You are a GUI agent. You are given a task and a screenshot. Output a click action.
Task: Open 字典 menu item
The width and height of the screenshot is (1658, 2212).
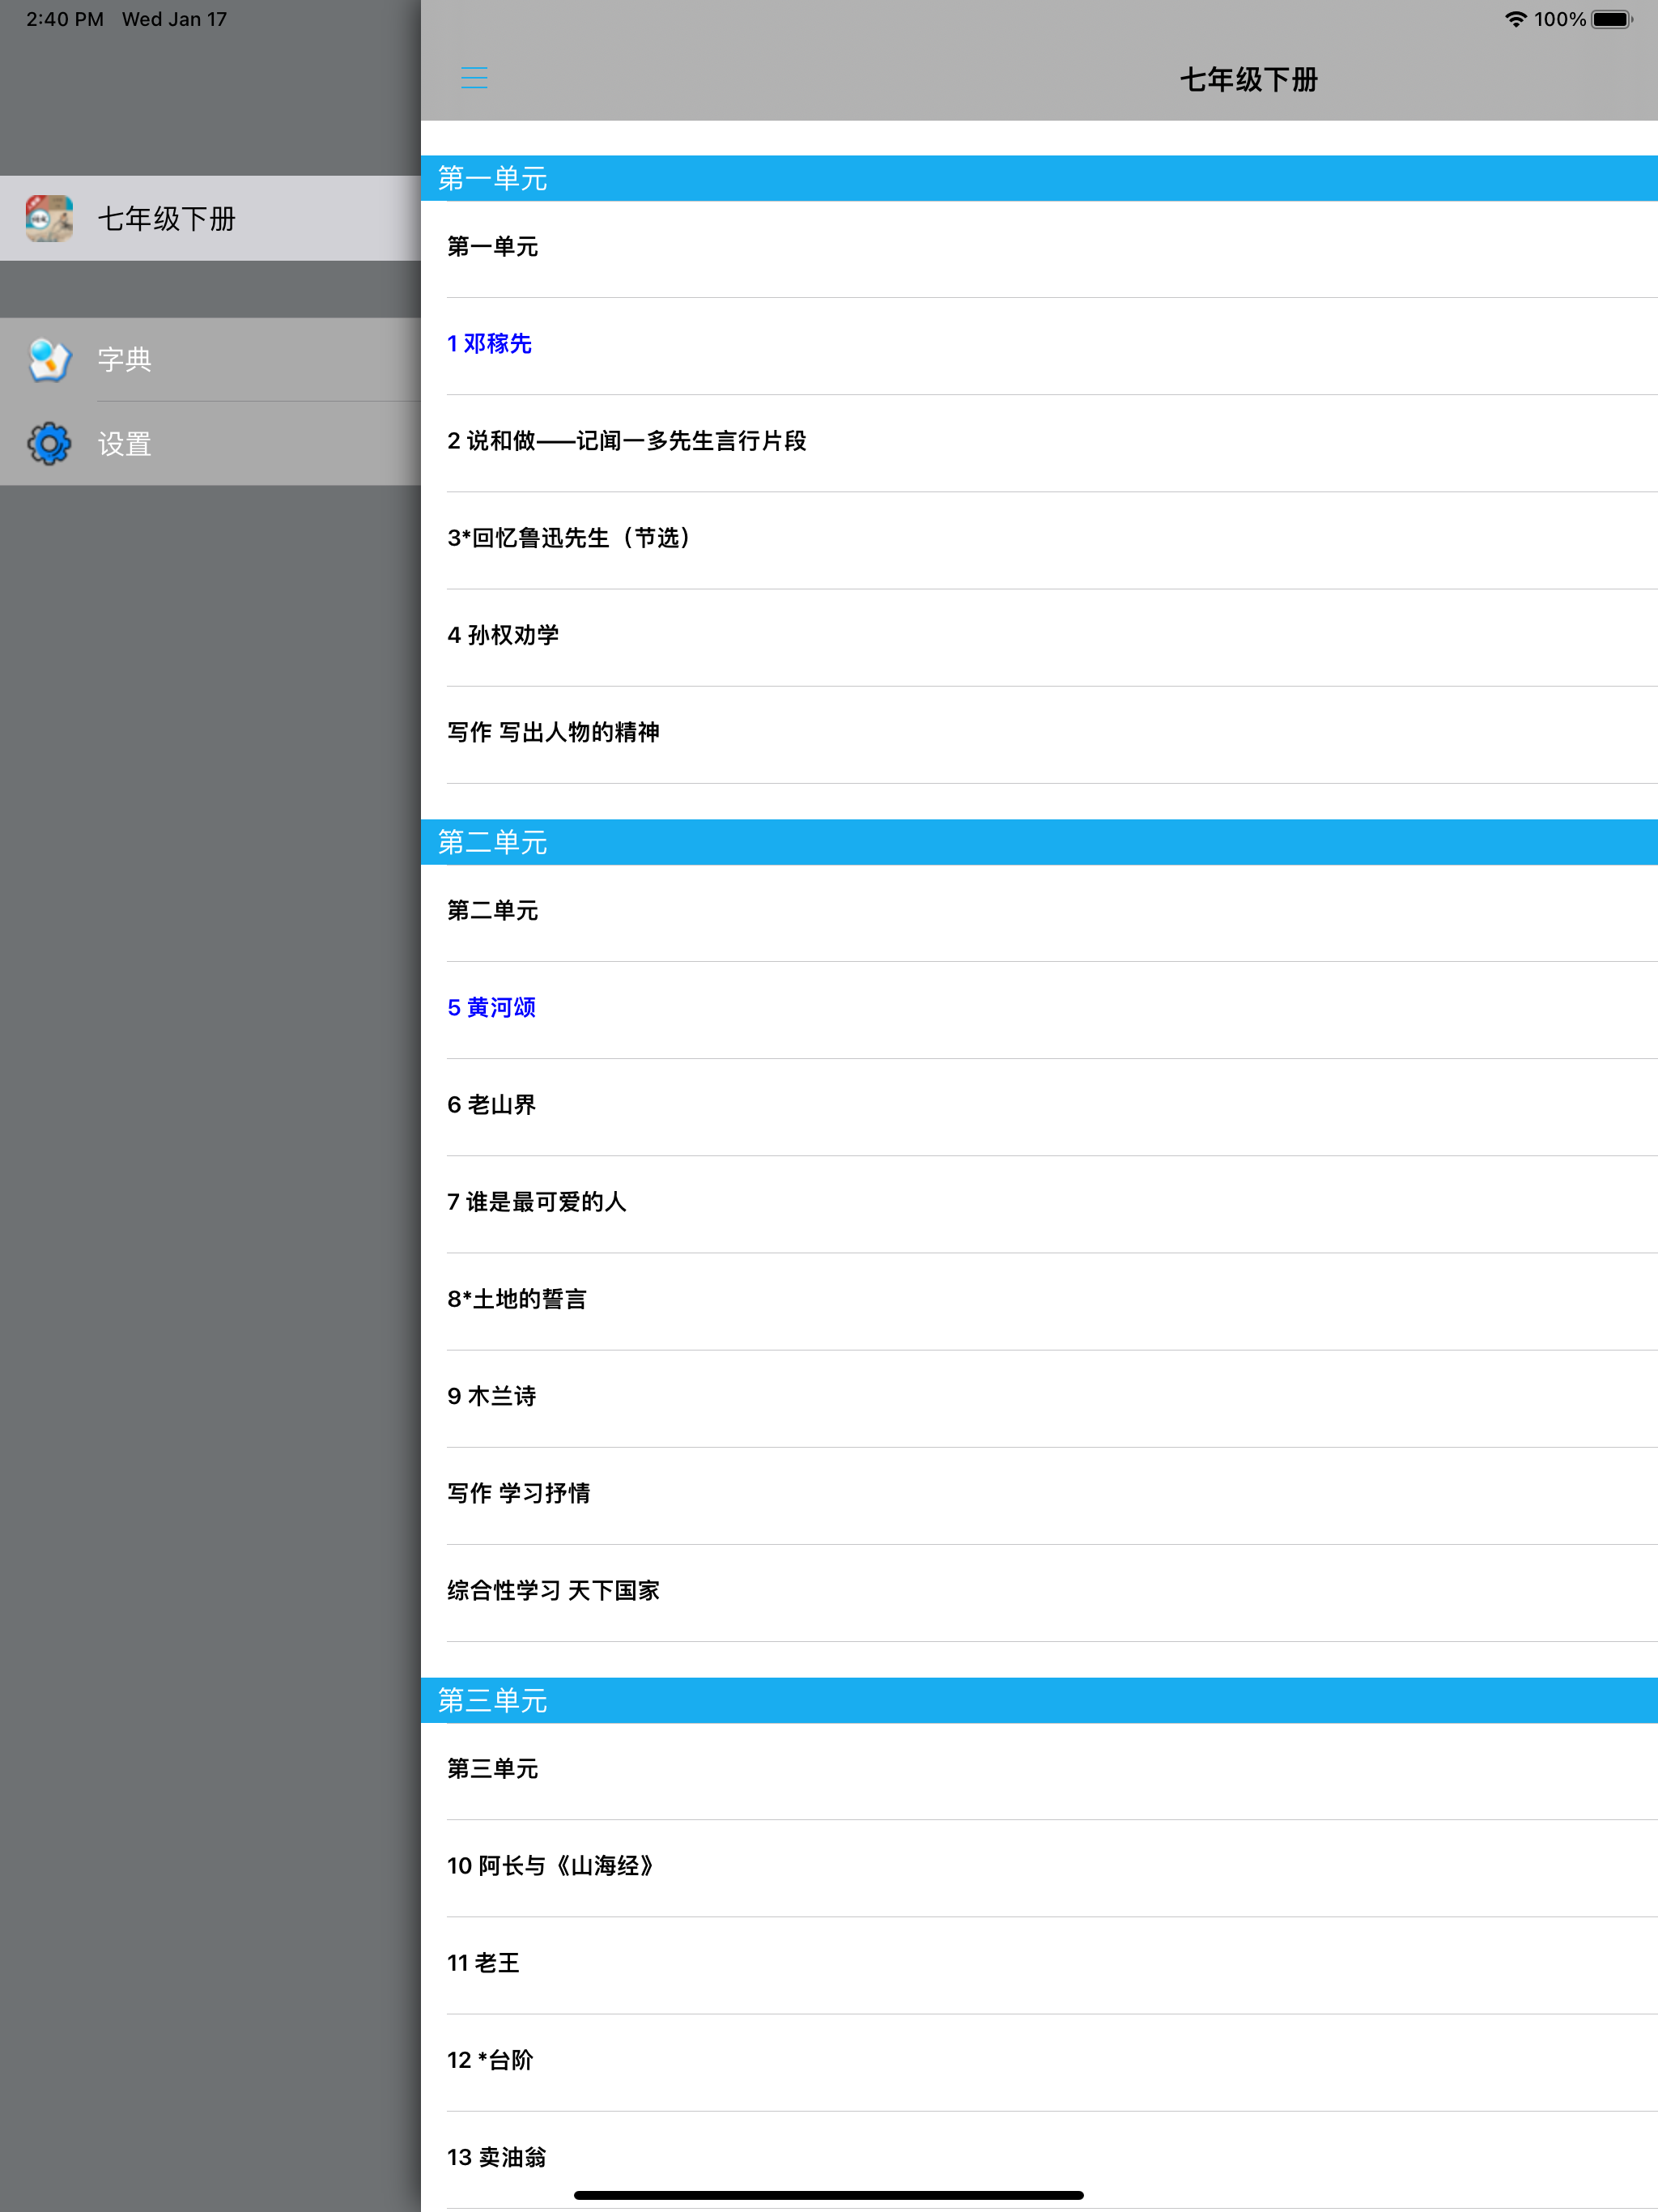(210, 360)
